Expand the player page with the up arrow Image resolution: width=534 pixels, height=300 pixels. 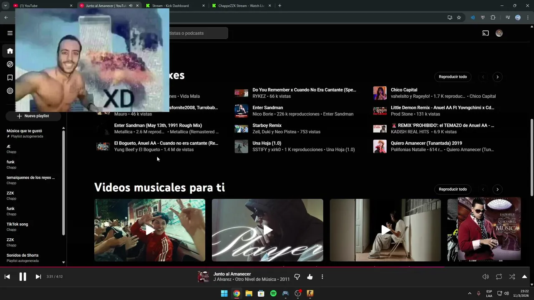coord(524,277)
